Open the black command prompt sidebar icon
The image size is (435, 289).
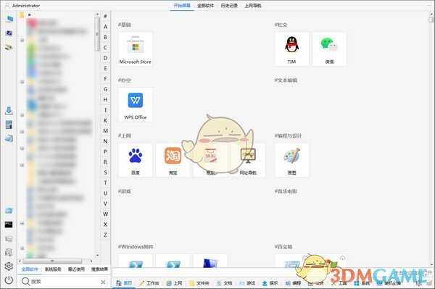pos(9,225)
